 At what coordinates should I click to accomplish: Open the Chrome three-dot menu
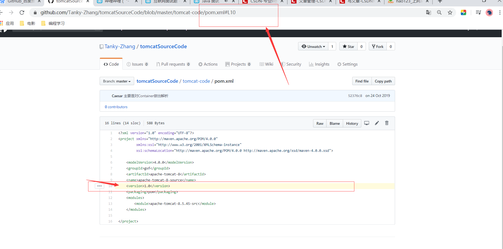500,13
